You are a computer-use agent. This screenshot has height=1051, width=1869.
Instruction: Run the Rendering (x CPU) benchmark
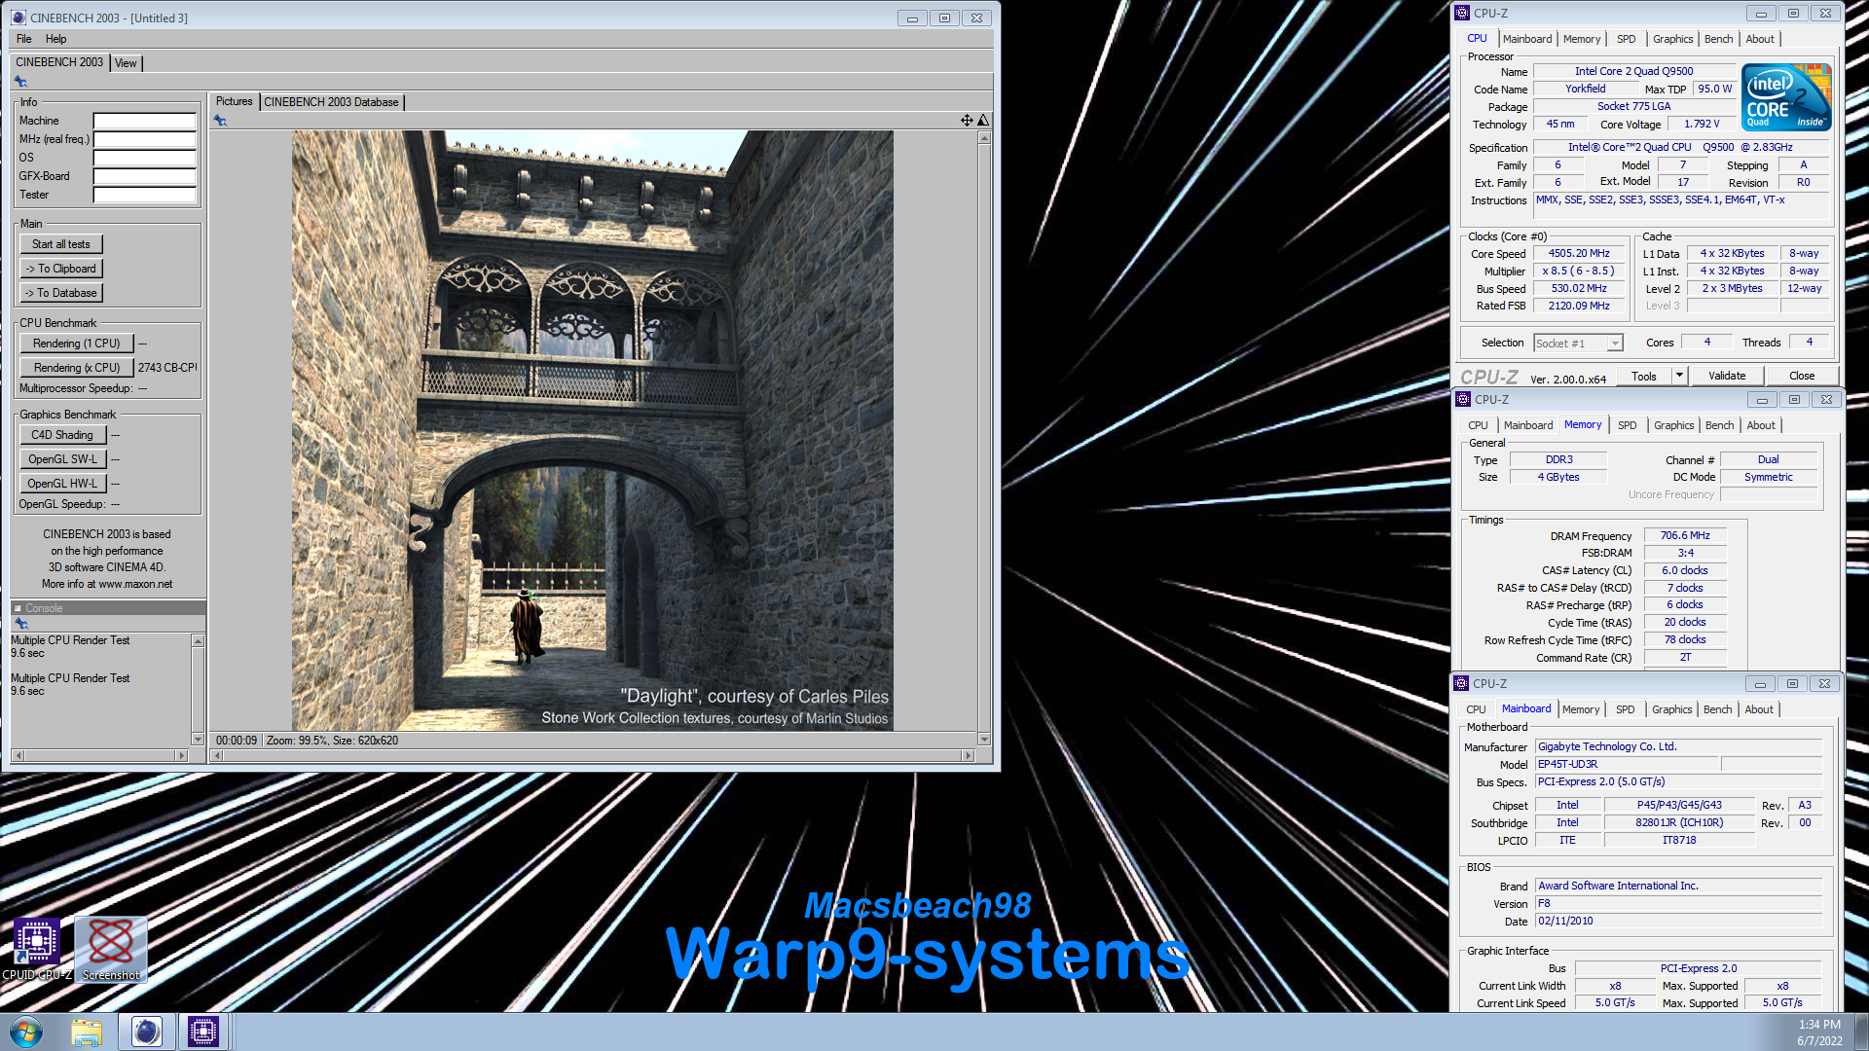tap(76, 368)
